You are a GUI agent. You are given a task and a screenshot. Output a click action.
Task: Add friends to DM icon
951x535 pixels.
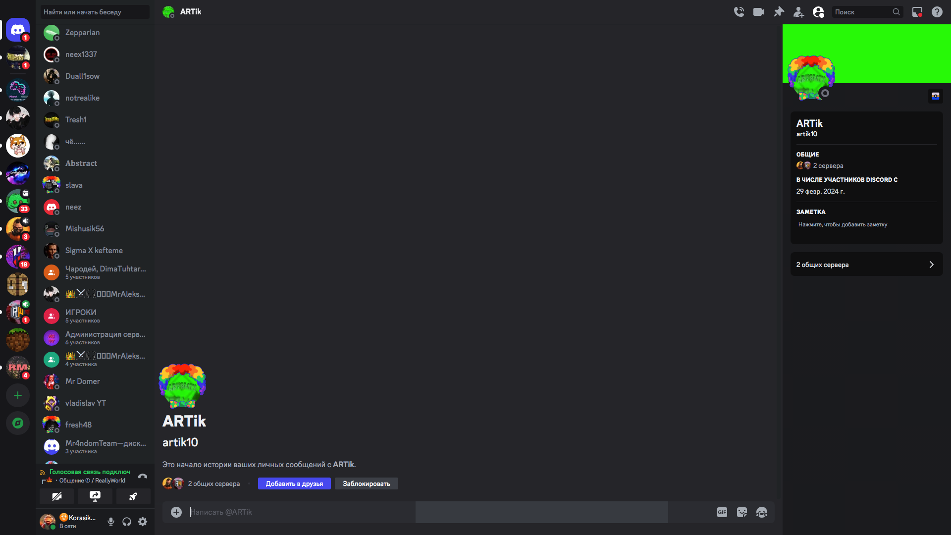798,12
